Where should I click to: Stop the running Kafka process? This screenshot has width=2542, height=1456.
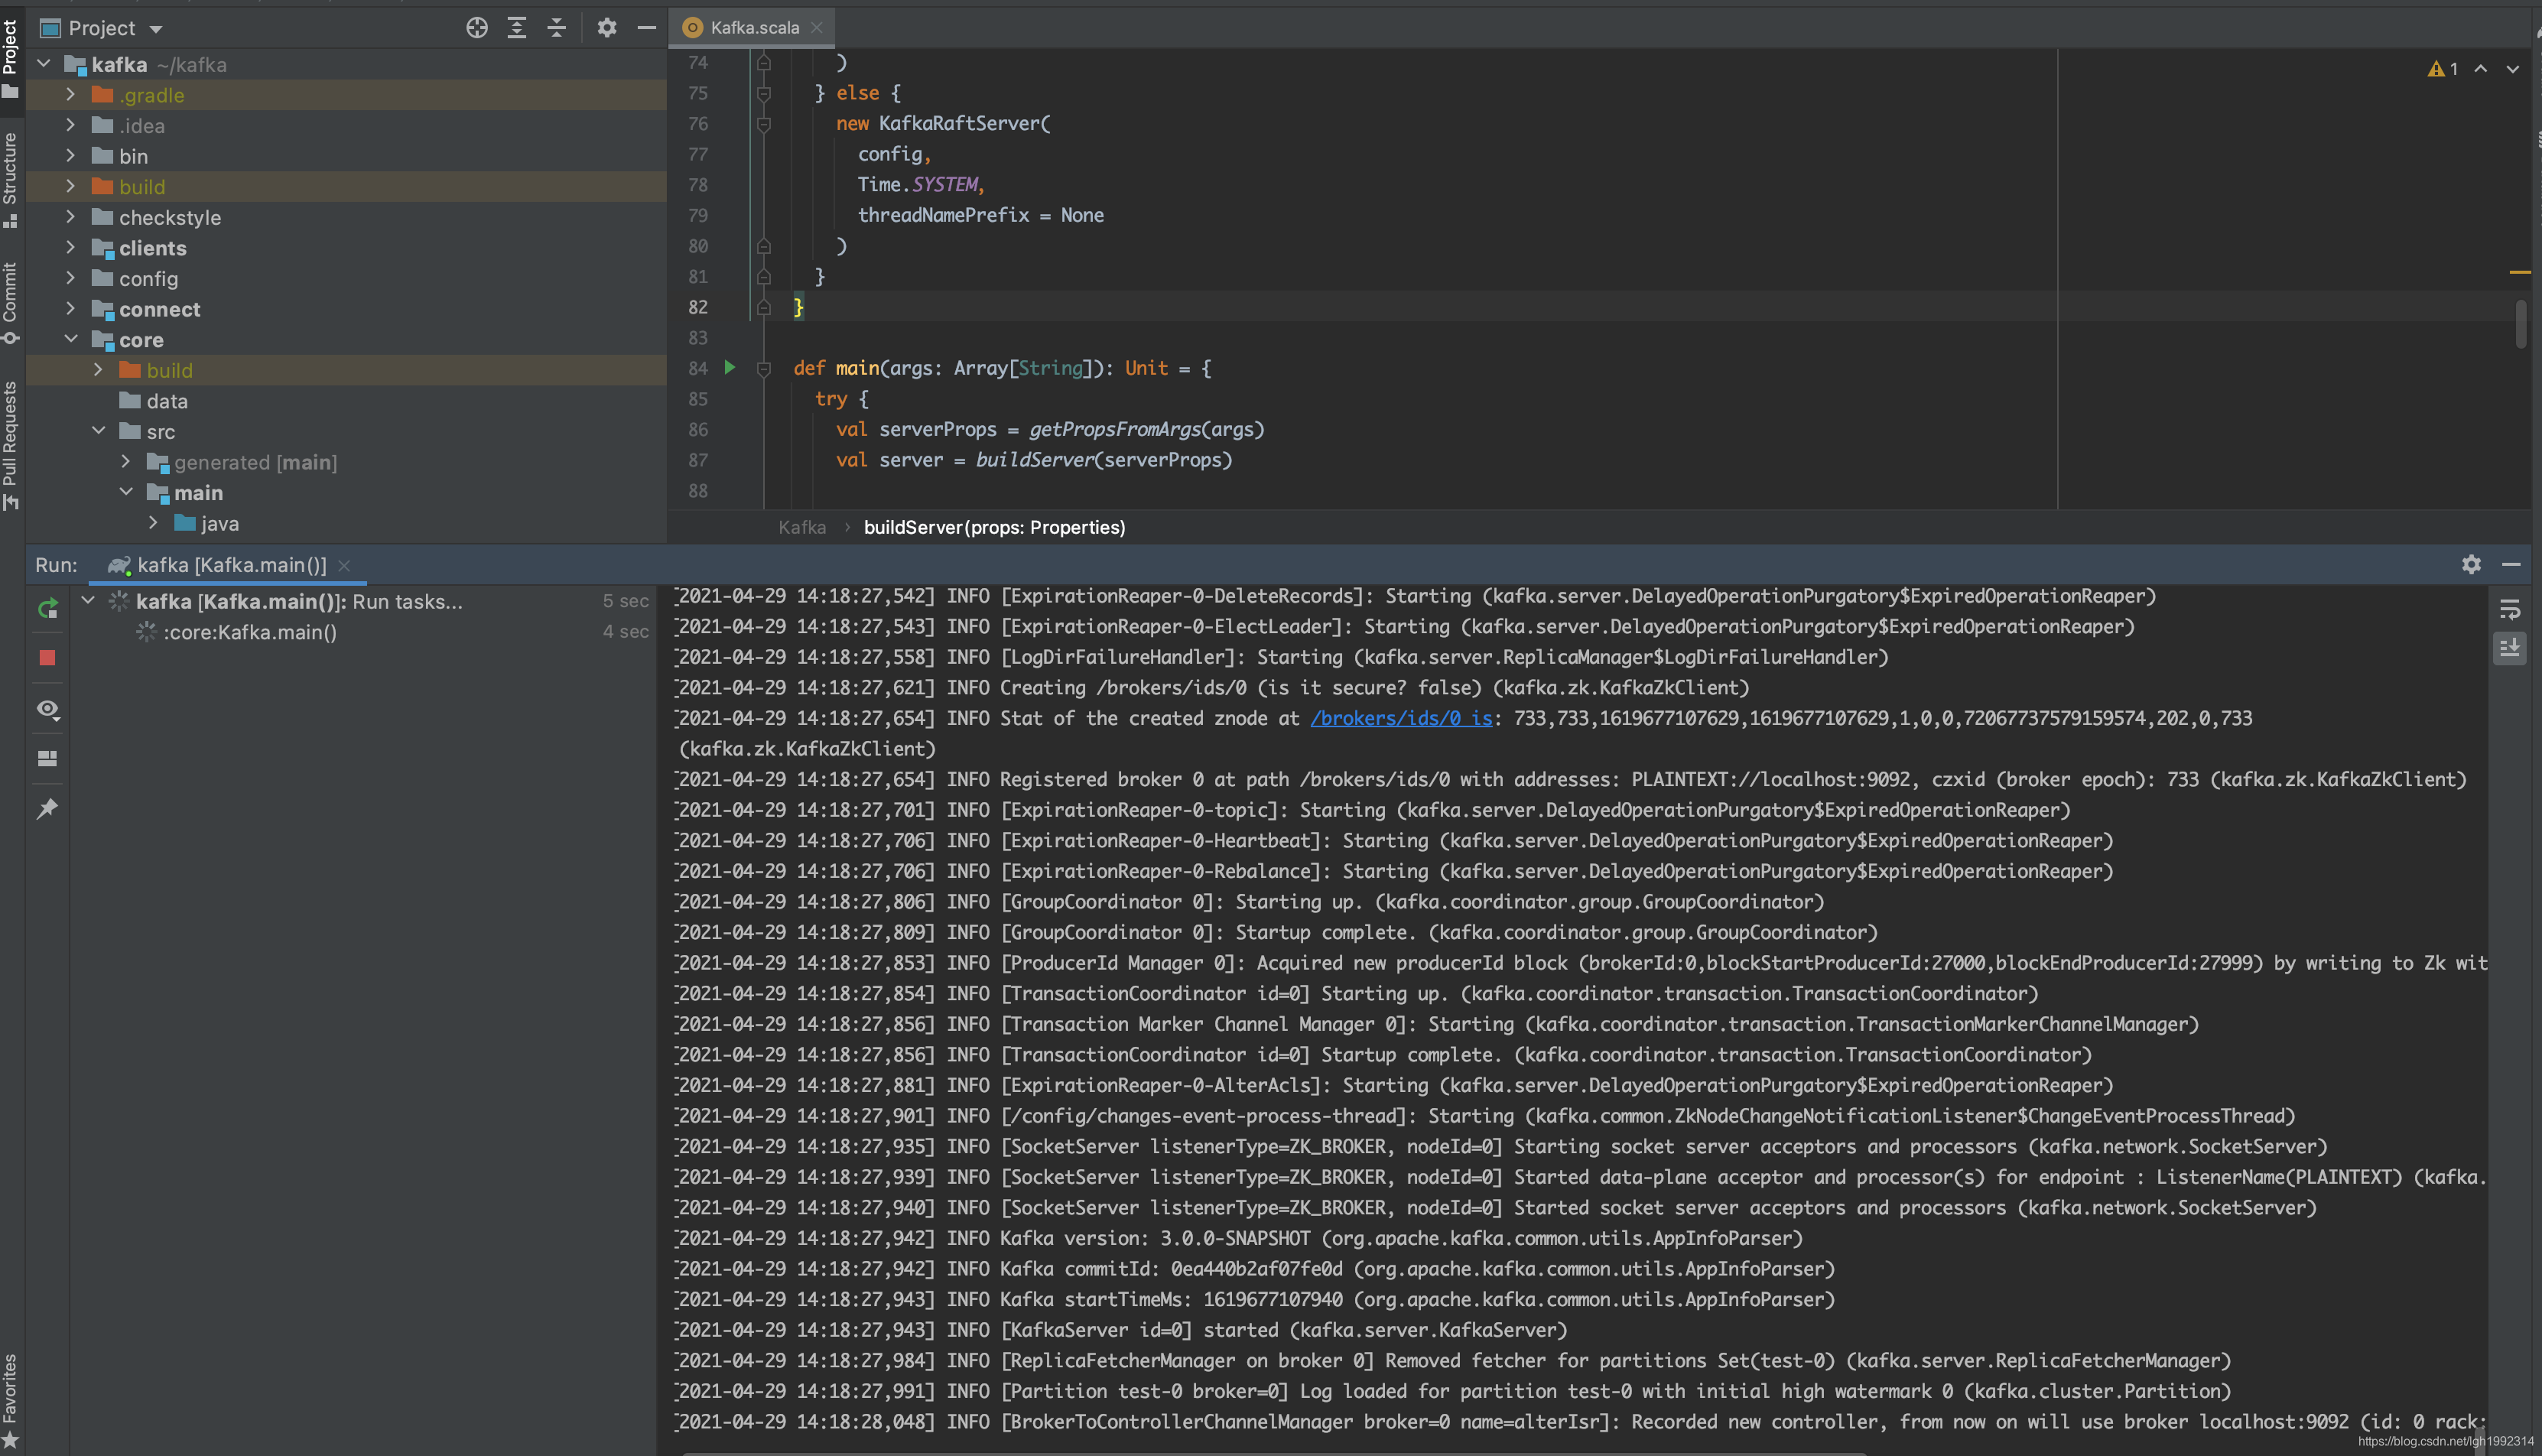pos(47,658)
